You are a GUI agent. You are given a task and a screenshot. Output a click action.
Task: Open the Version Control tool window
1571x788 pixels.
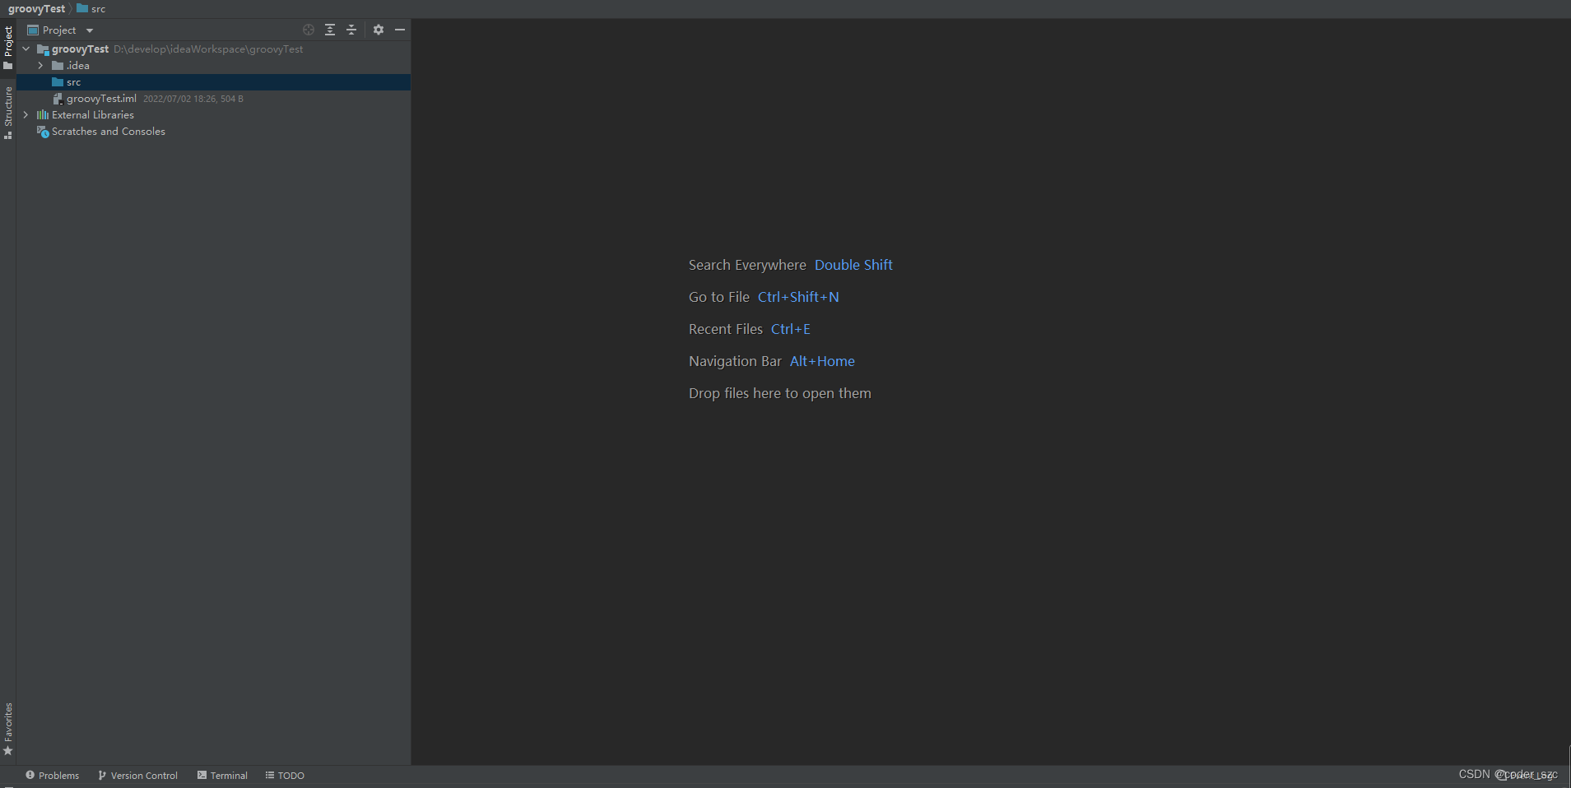tap(138, 776)
